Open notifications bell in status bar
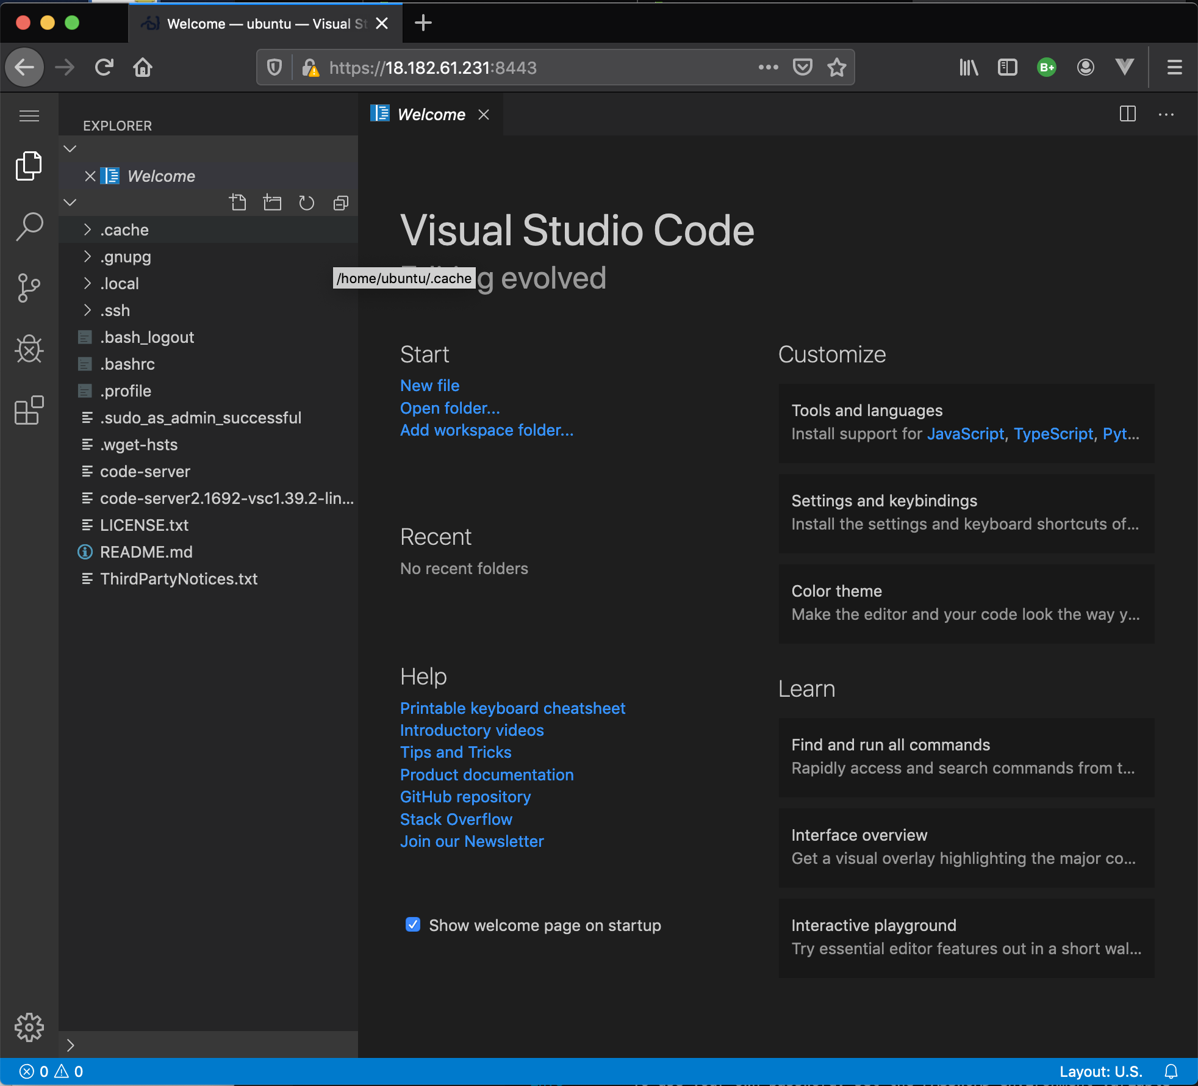Screen dimensions: 1198x1086 click(1171, 1071)
